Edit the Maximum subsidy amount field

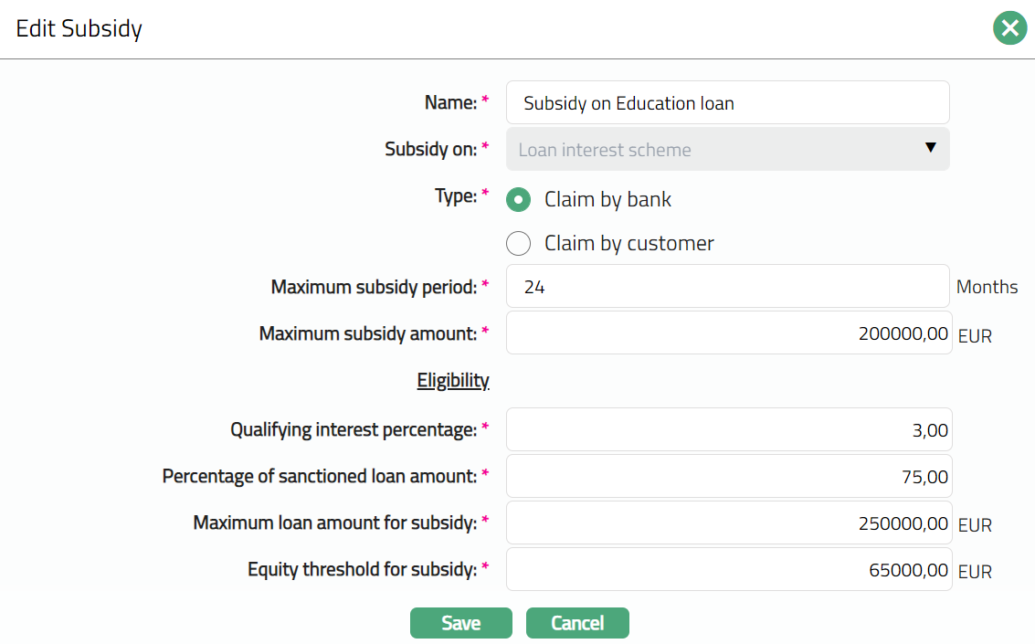(727, 333)
